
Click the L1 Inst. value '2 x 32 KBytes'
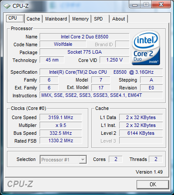point(141,125)
